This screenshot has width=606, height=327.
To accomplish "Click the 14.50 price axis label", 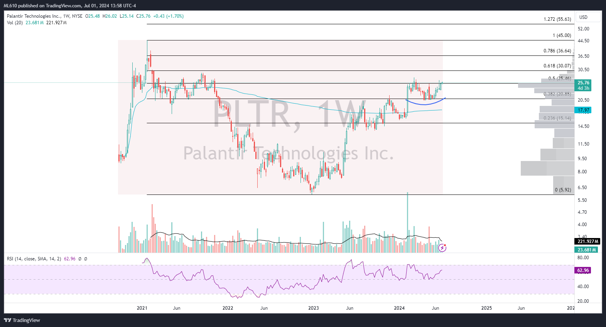I will (x=583, y=126).
